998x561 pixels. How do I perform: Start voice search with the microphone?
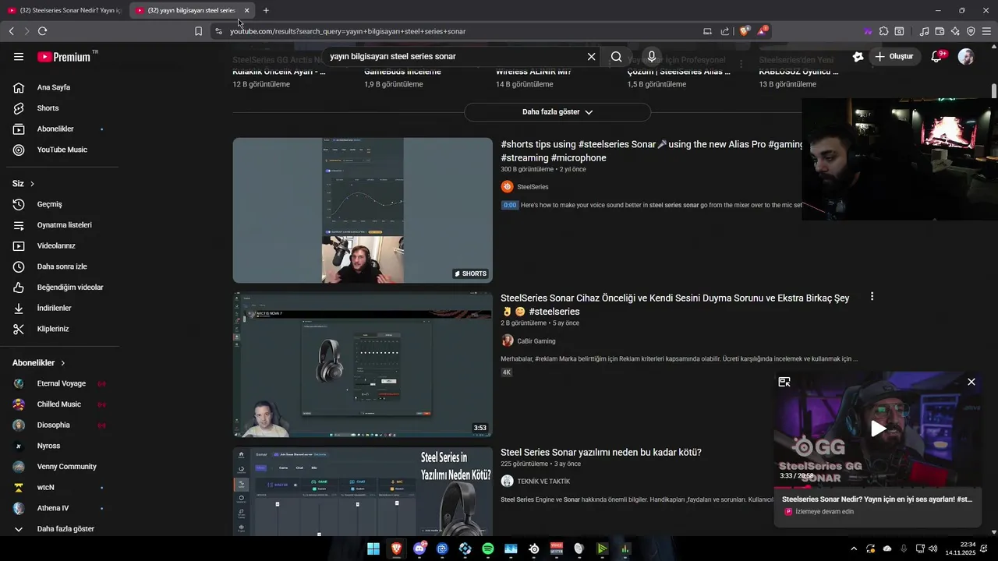coord(652,57)
